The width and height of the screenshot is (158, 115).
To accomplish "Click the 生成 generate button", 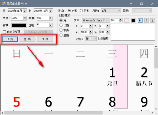I will 27,39.
